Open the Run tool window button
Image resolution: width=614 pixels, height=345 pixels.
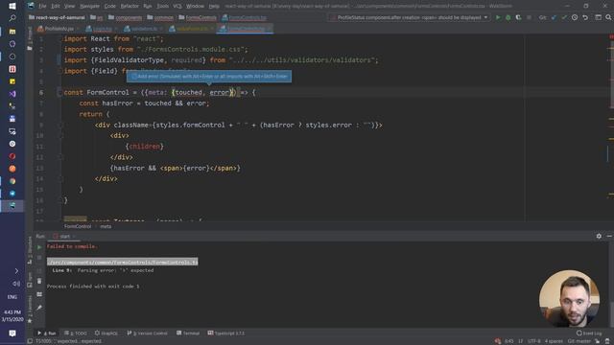[47, 333]
